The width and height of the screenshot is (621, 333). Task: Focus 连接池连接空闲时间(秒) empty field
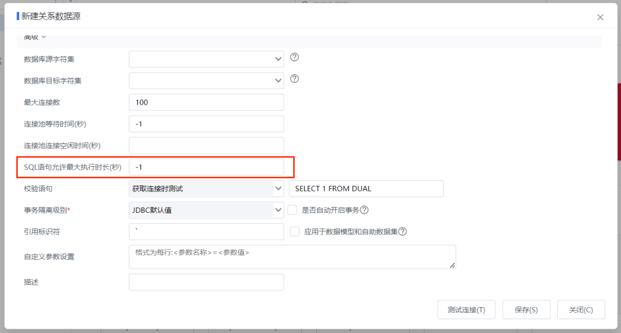tap(206, 146)
